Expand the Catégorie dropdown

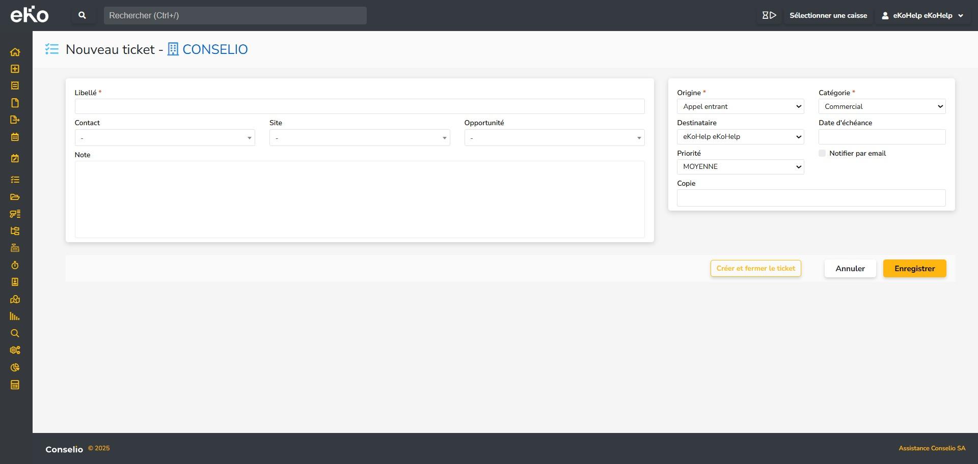pos(882,106)
